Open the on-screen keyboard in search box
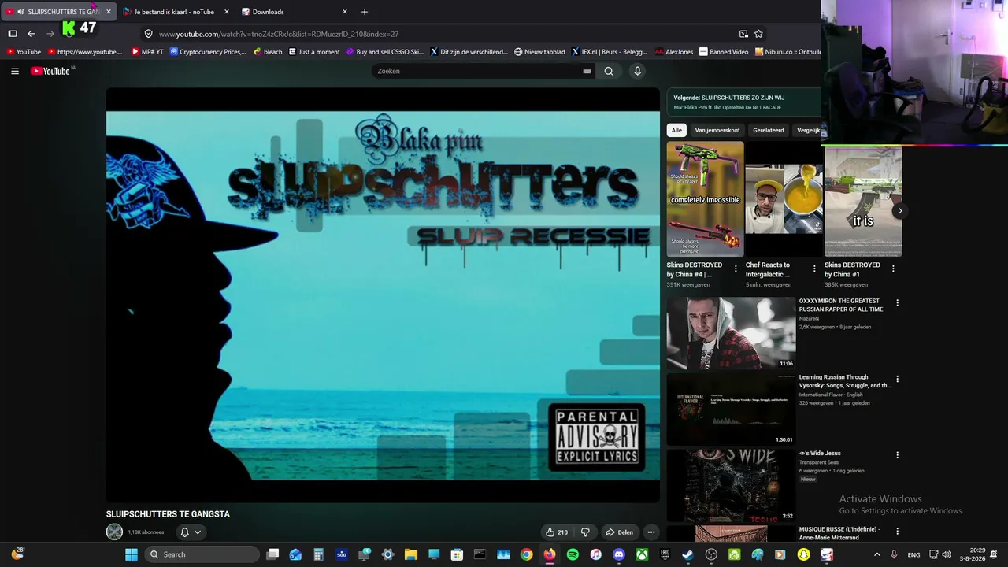The image size is (1008, 567). tap(587, 71)
